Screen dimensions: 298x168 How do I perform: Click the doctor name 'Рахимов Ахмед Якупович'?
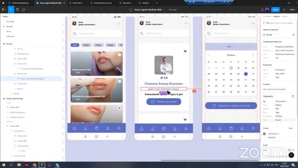[163, 84]
